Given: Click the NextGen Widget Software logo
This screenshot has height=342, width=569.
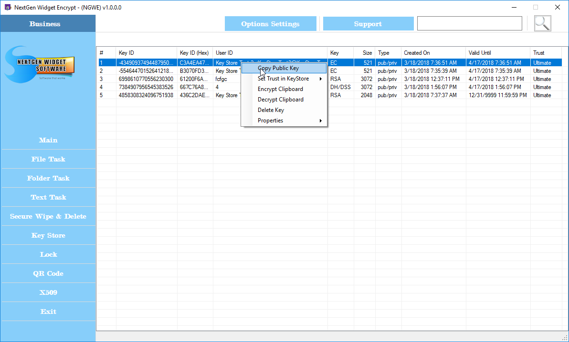Looking at the screenshot, I should click(x=40, y=64).
